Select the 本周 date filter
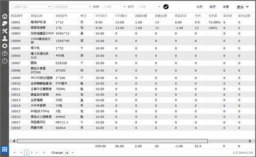Screen dimensions: 256x157 click(x=226, y=7)
